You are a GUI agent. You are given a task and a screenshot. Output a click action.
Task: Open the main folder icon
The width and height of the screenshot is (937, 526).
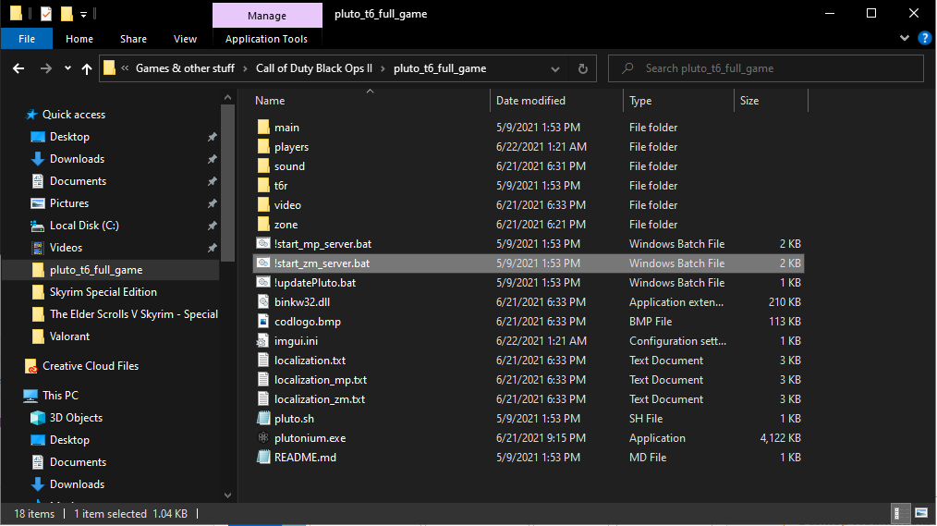point(263,127)
